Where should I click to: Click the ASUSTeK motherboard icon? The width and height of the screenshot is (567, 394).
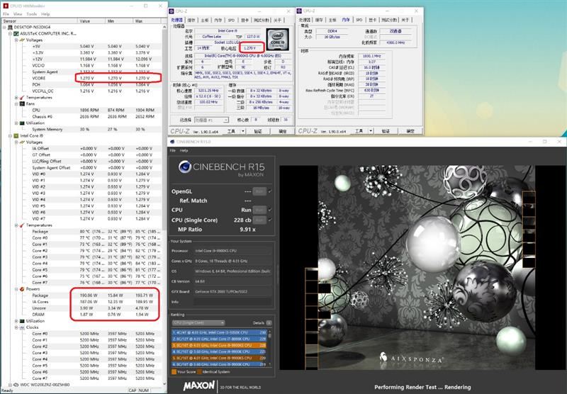[16, 33]
